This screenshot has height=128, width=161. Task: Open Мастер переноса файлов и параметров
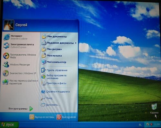coord(5,82)
